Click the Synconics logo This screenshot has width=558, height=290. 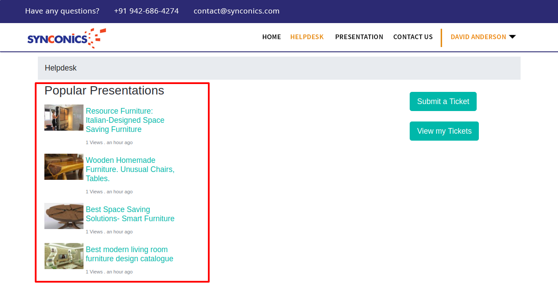67,38
